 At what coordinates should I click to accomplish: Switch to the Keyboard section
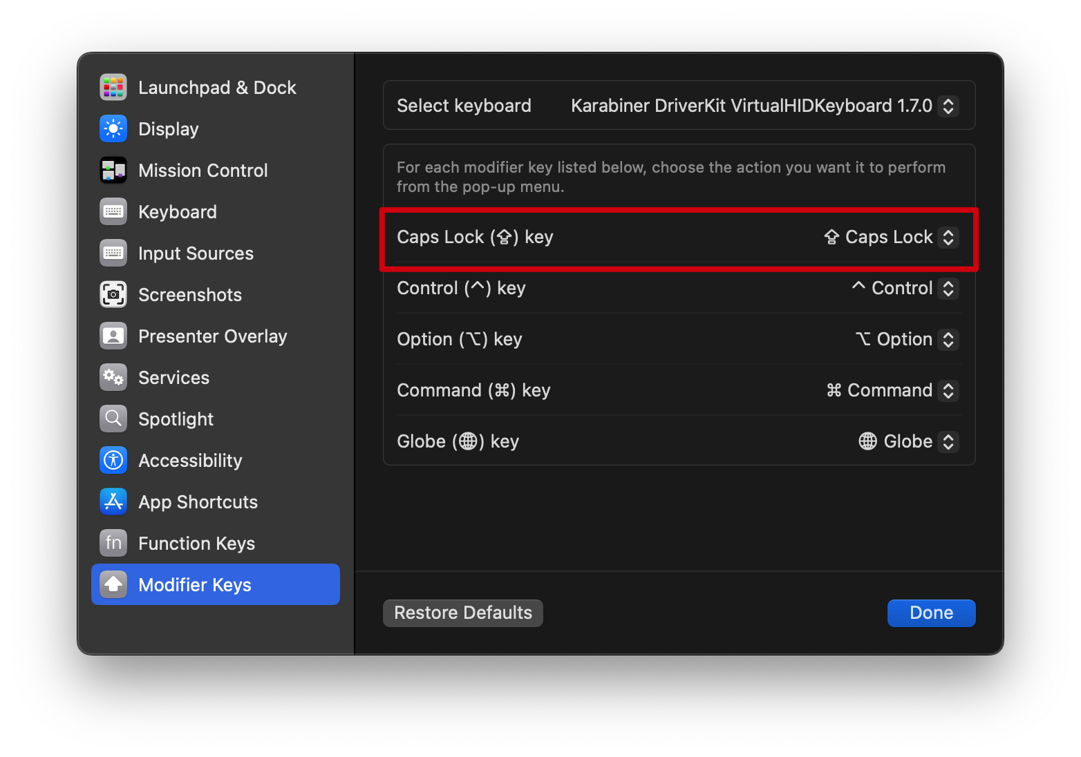point(178,212)
